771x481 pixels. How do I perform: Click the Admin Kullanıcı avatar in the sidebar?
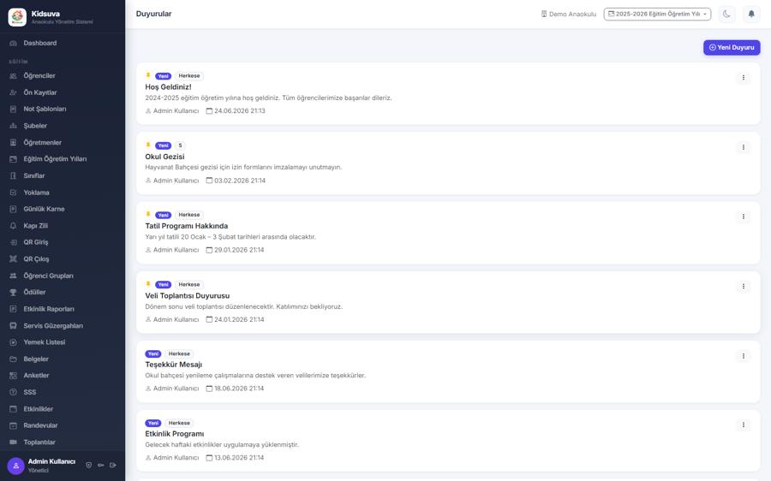point(15,466)
